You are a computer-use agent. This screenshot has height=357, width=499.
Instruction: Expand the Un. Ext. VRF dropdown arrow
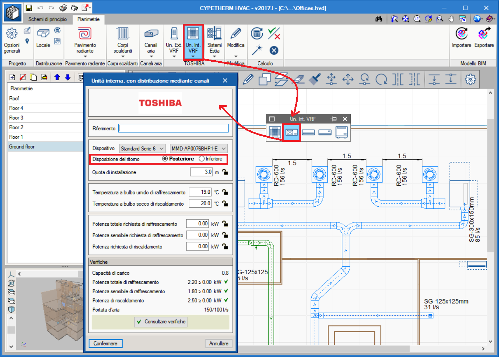coord(174,56)
